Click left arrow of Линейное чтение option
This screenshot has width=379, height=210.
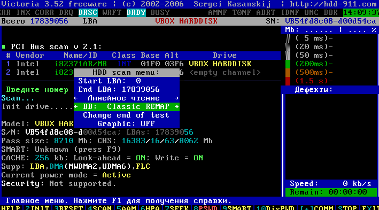(x=76, y=98)
